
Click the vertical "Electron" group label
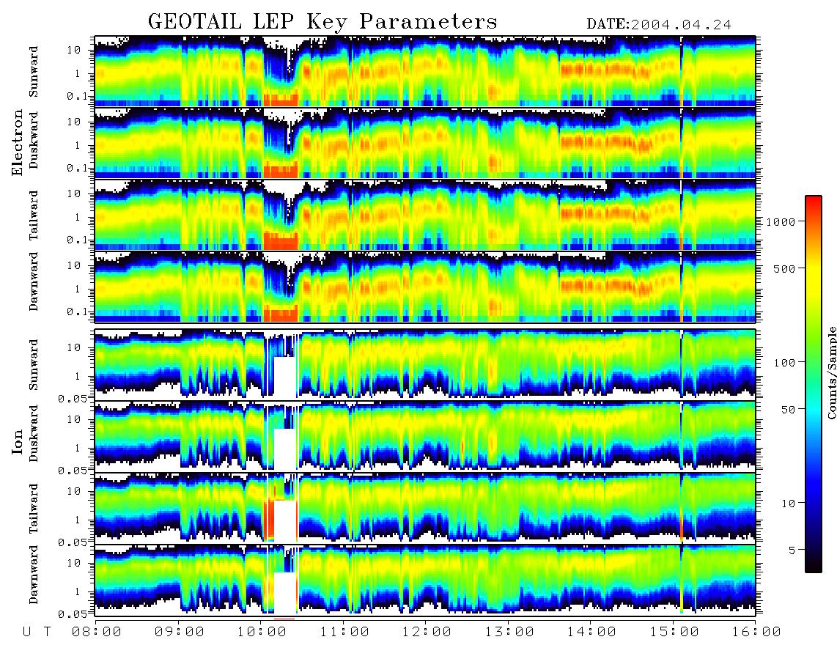[18, 142]
